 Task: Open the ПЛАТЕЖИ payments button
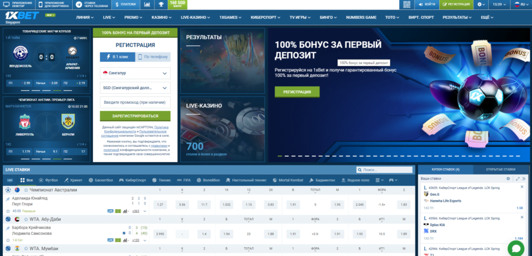tap(125, 4)
